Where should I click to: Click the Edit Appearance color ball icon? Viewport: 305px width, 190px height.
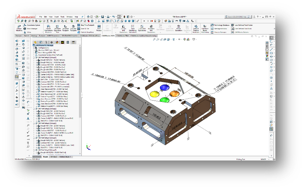(185, 39)
